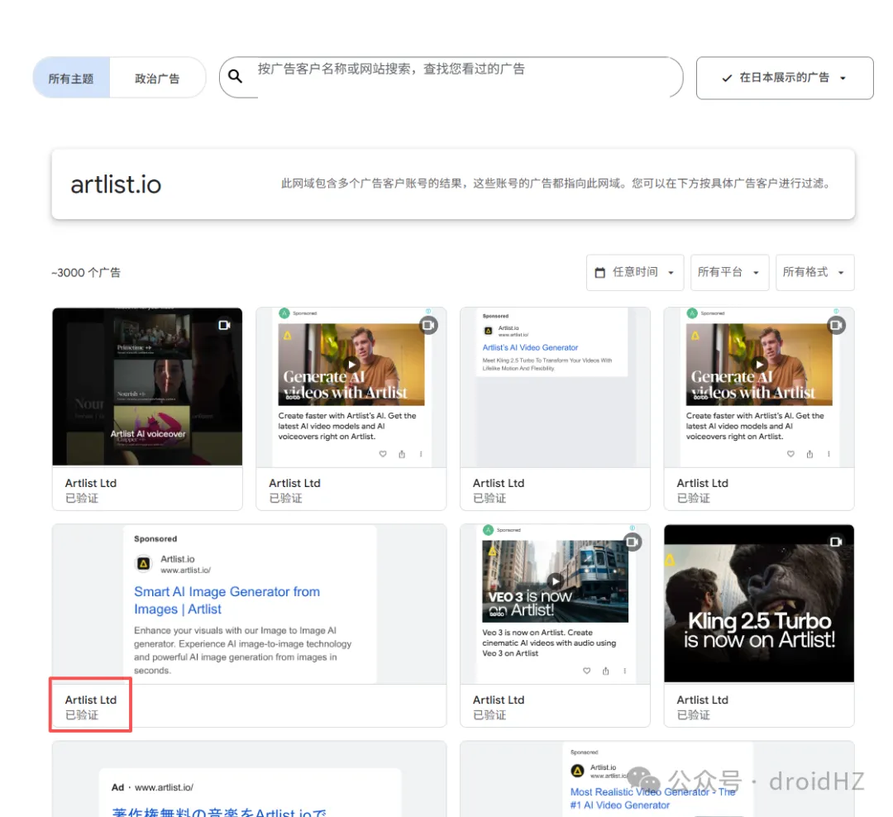Click Artlist logo in Smart AI Image Generator ad

pos(144,564)
